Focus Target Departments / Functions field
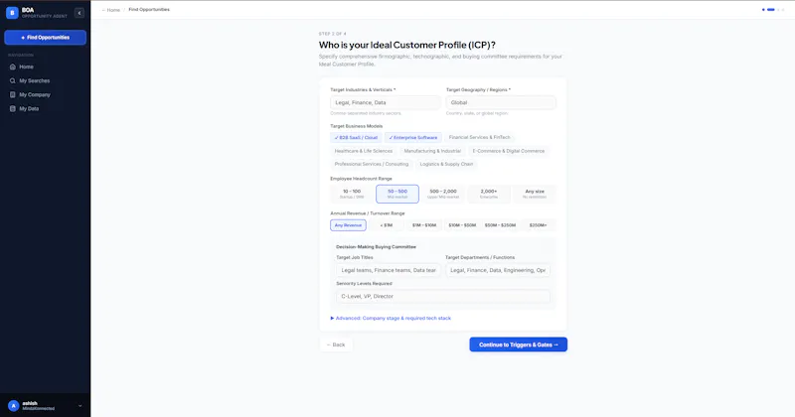Image resolution: width=795 pixels, height=417 pixels. (x=498, y=270)
